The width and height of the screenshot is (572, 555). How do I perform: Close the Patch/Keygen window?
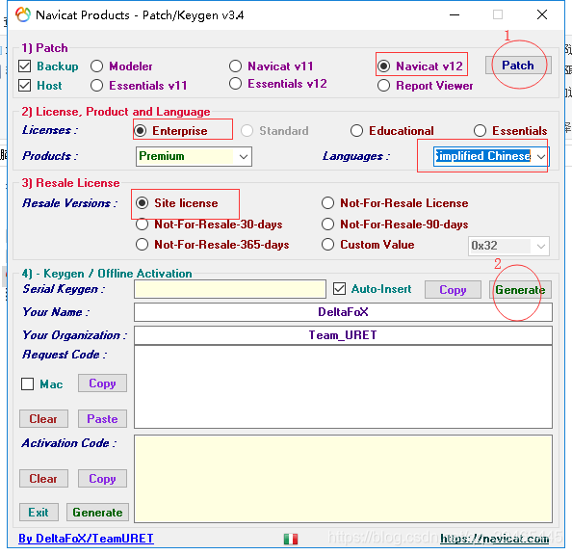[542, 15]
